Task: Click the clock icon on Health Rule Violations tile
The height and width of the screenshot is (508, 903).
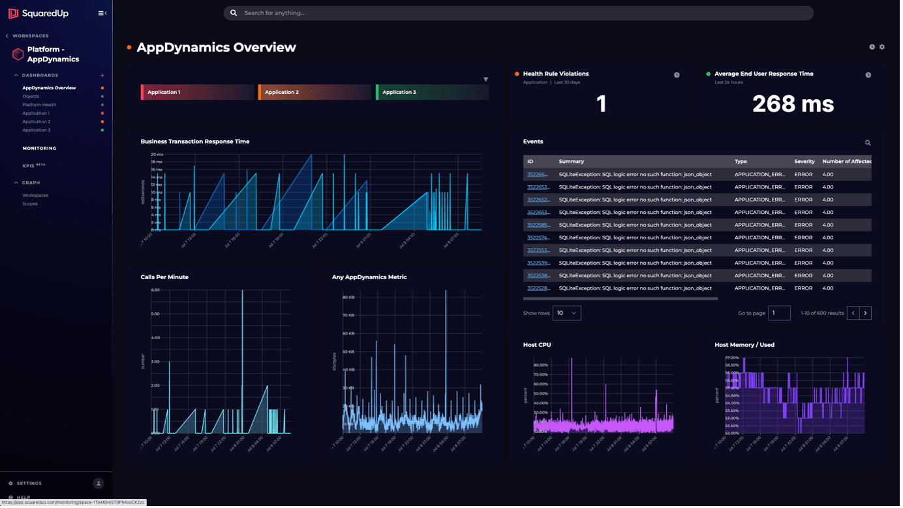Action: [677, 74]
